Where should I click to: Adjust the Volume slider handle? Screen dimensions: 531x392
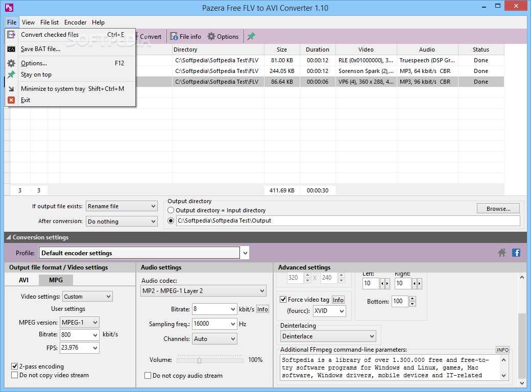click(200, 360)
